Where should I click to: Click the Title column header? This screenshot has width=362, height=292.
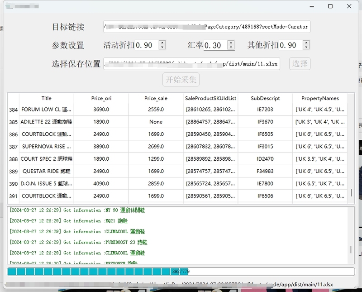coord(47,98)
